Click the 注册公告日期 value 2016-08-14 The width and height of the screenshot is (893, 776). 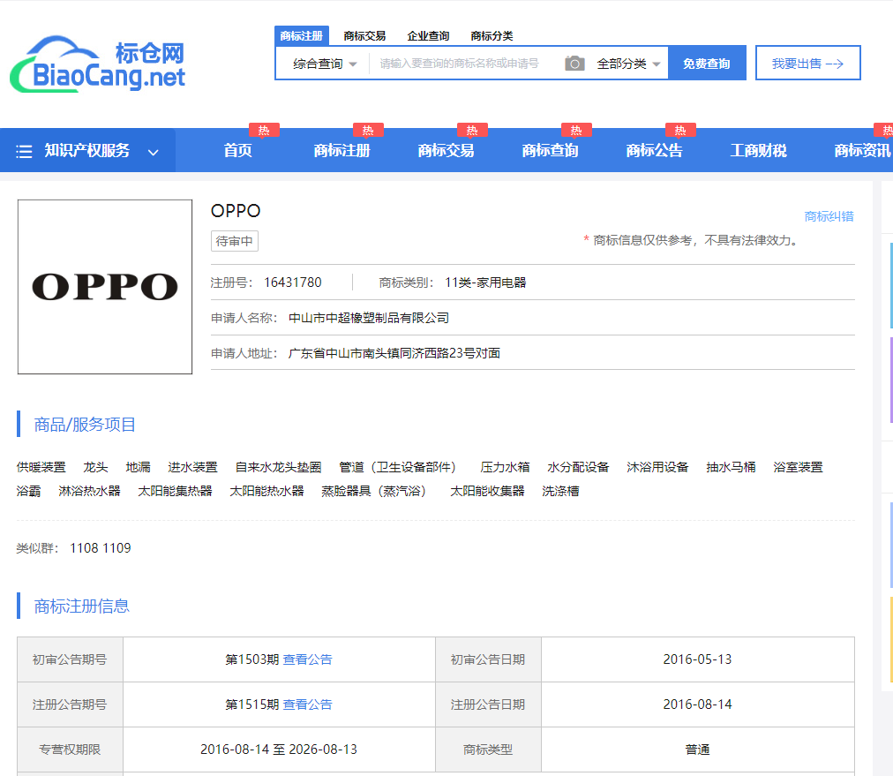[697, 704]
